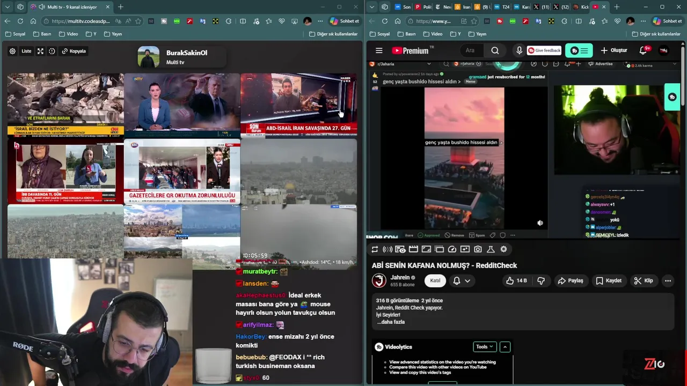
Task: Click the flask experiments icon
Action: (491, 249)
